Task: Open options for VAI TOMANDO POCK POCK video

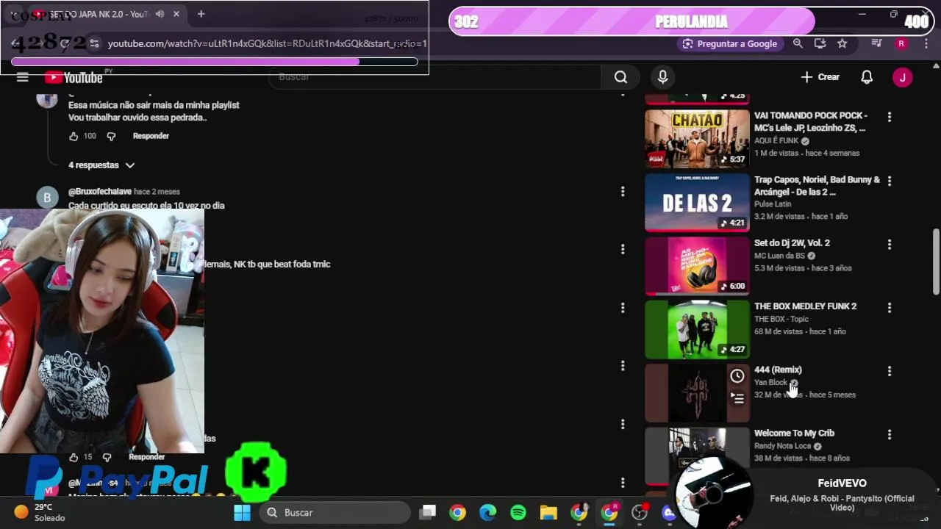Action: coord(889,117)
